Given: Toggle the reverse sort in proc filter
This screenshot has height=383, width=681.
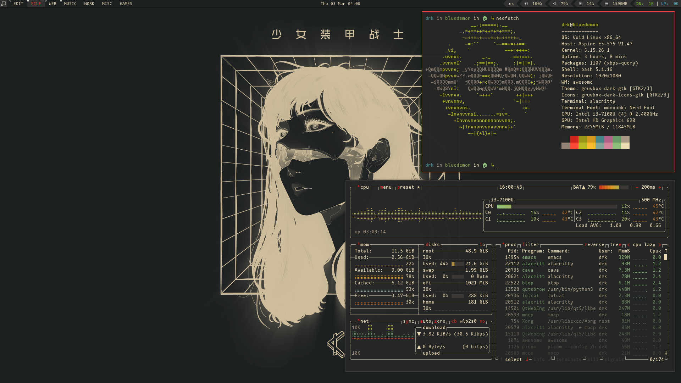Looking at the screenshot, I should pyautogui.click(x=594, y=244).
